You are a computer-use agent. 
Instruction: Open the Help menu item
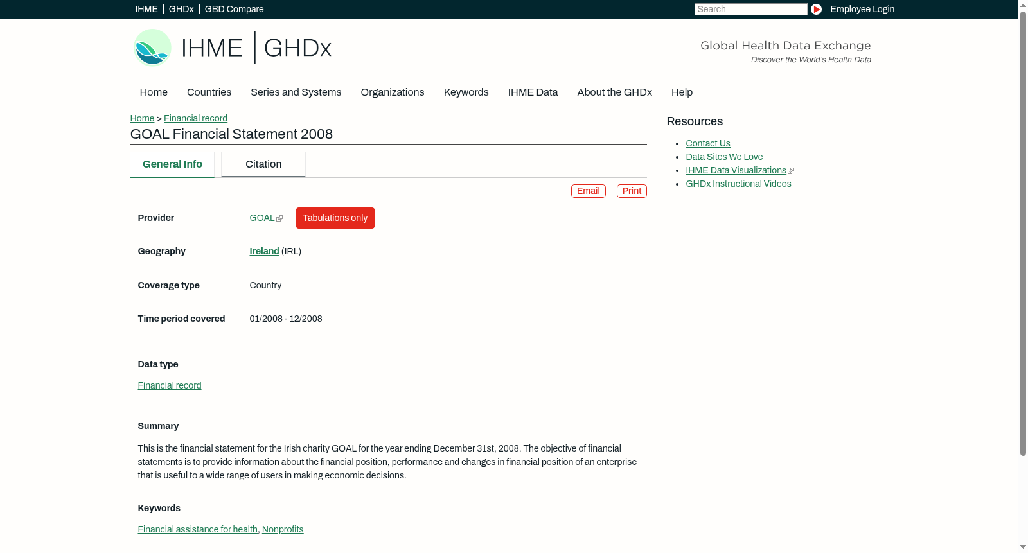682,92
